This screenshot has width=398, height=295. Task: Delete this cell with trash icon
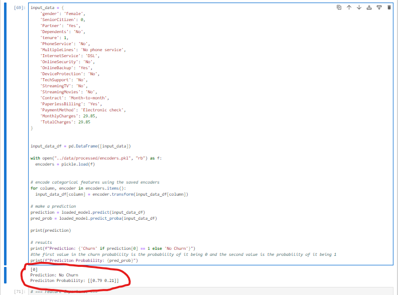tap(388, 8)
